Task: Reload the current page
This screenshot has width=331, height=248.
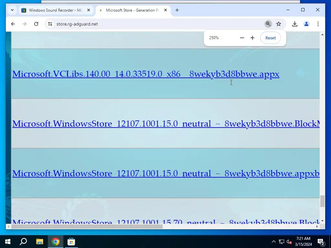Action: [36, 24]
